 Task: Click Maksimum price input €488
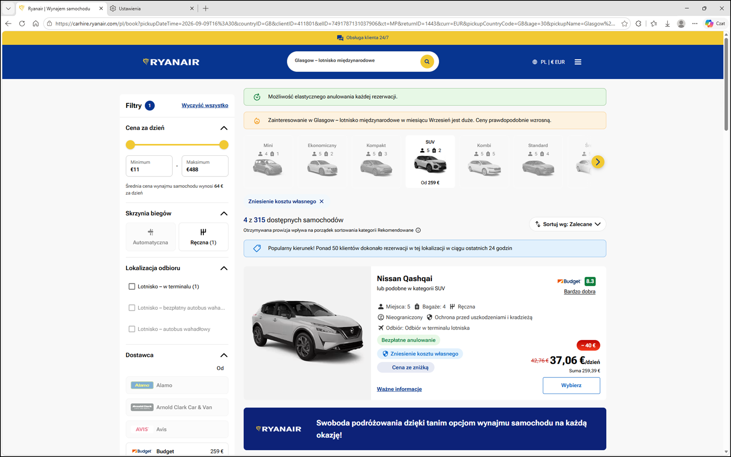pos(205,166)
